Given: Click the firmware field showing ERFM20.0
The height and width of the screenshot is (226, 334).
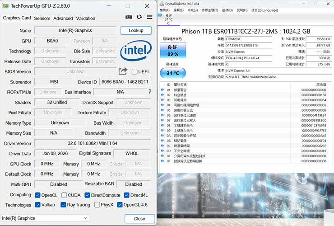Looking at the screenshot, I should (x=249, y=39).
